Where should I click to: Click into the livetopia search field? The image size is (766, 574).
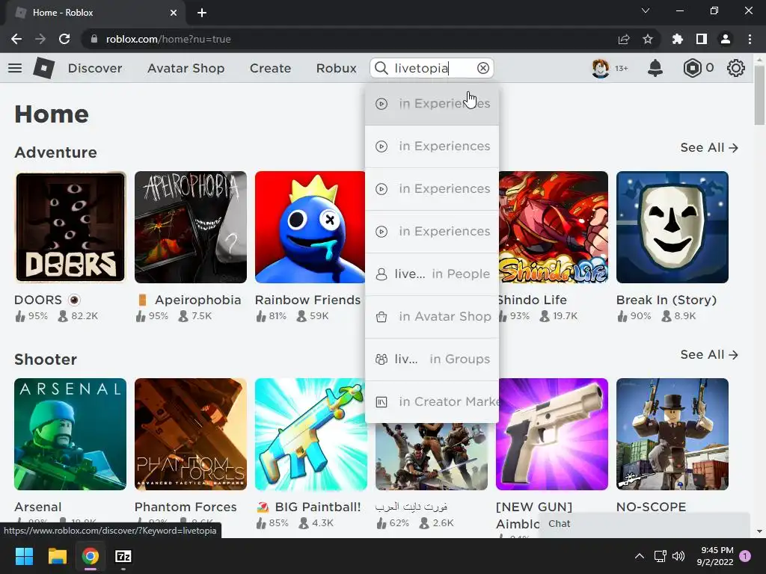click(433, 68)
